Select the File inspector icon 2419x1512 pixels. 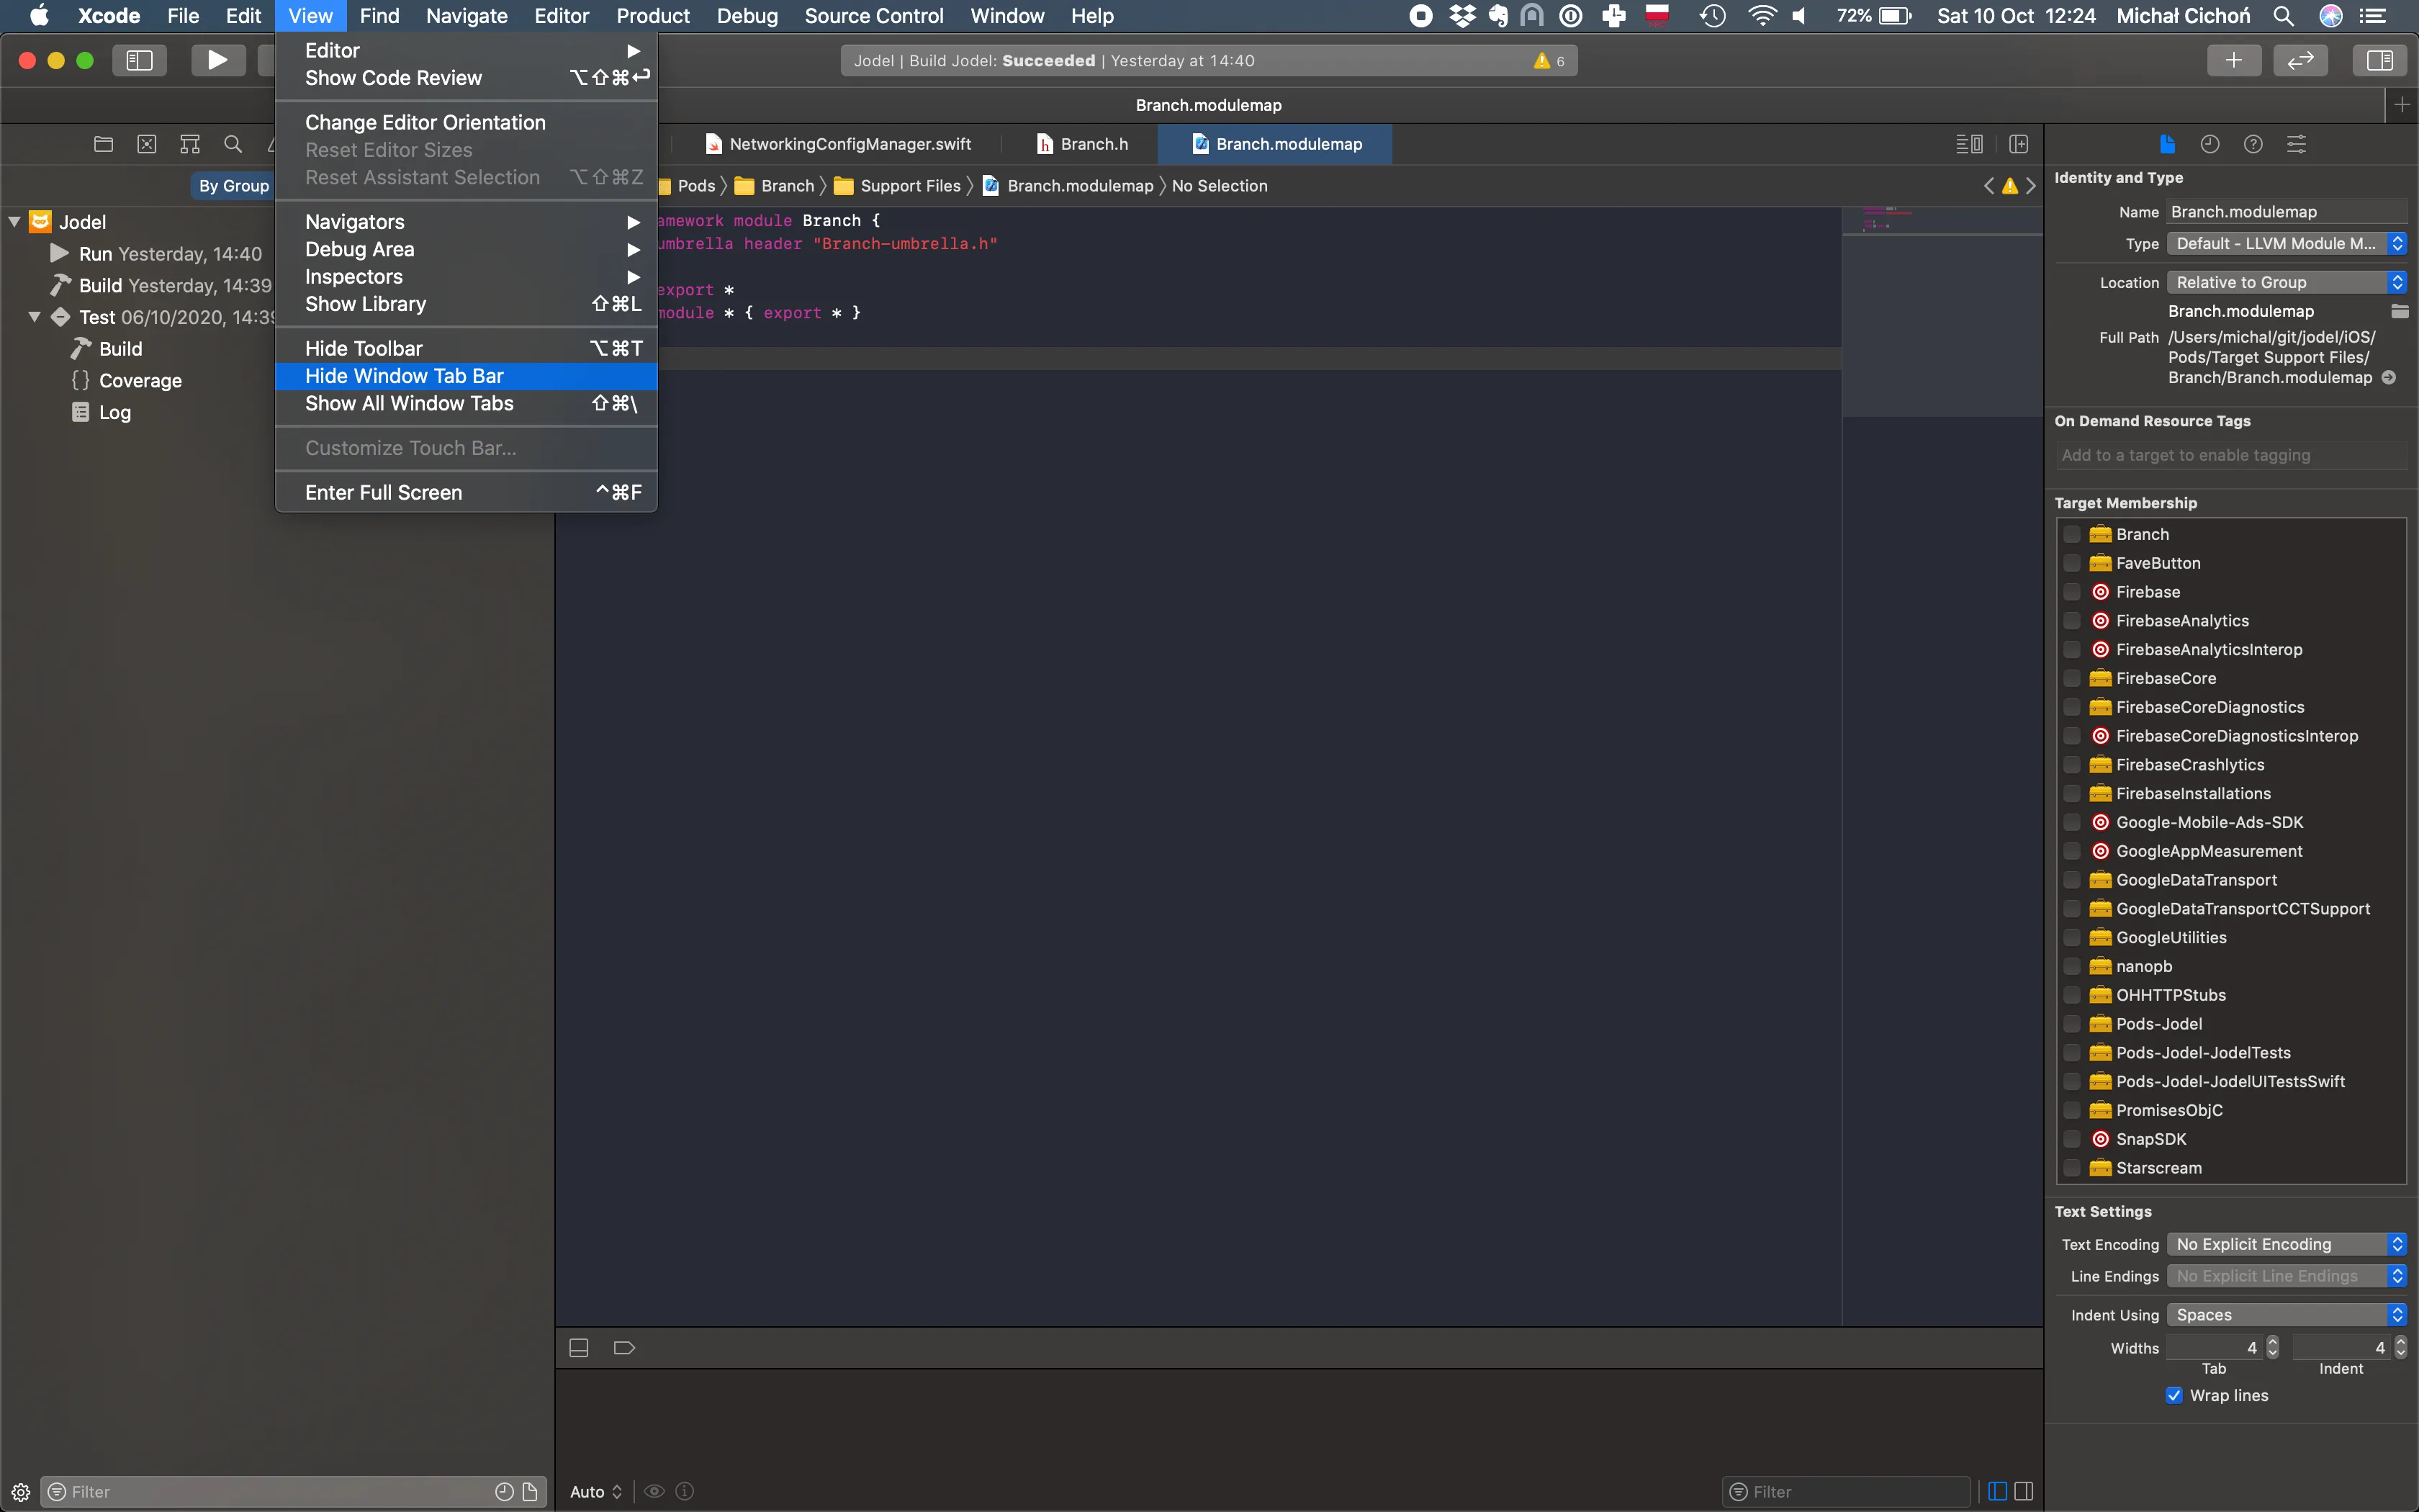click(2167, 144)
